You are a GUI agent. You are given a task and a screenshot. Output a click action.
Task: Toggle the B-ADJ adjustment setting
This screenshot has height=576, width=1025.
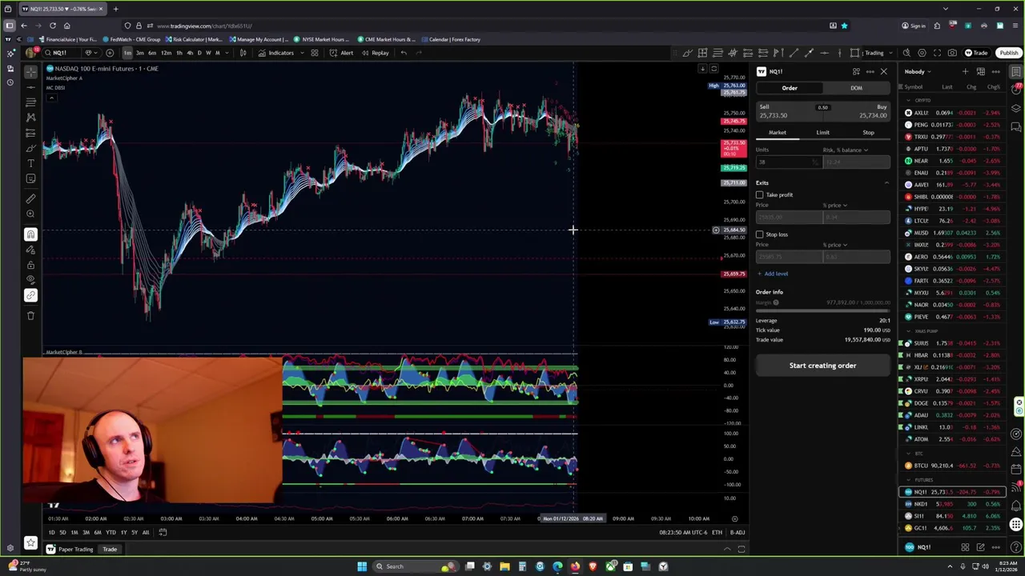coord(738,533)
